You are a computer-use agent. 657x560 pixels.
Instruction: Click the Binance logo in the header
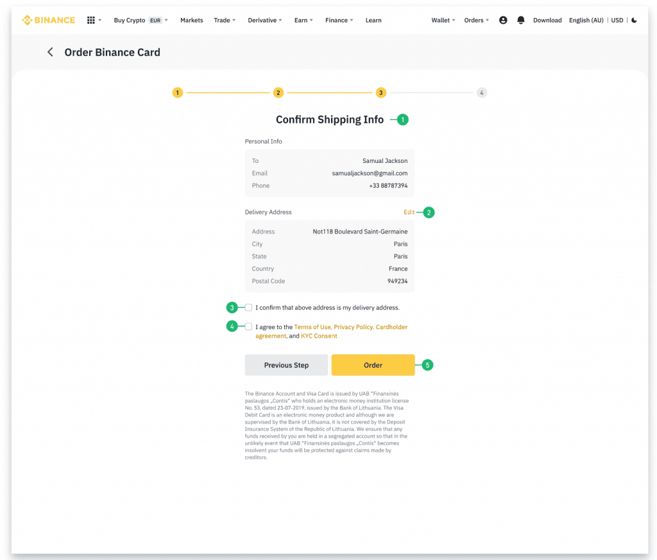pos(49,20)
